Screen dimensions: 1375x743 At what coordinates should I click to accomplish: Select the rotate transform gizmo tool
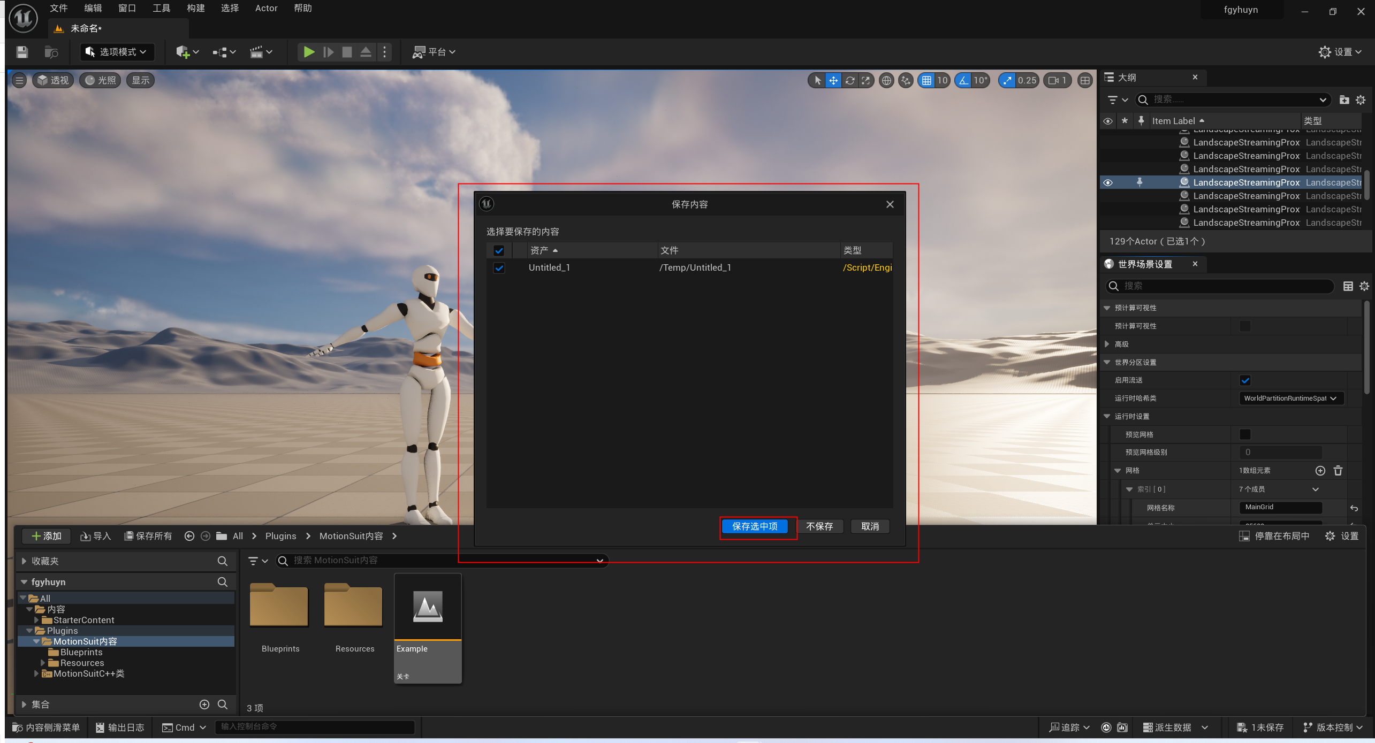point(850,80)
